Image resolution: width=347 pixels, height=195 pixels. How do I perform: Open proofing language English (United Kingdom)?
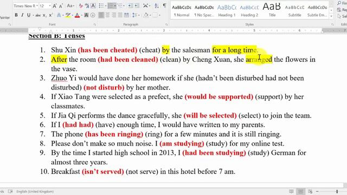click(x=35, y=191)
